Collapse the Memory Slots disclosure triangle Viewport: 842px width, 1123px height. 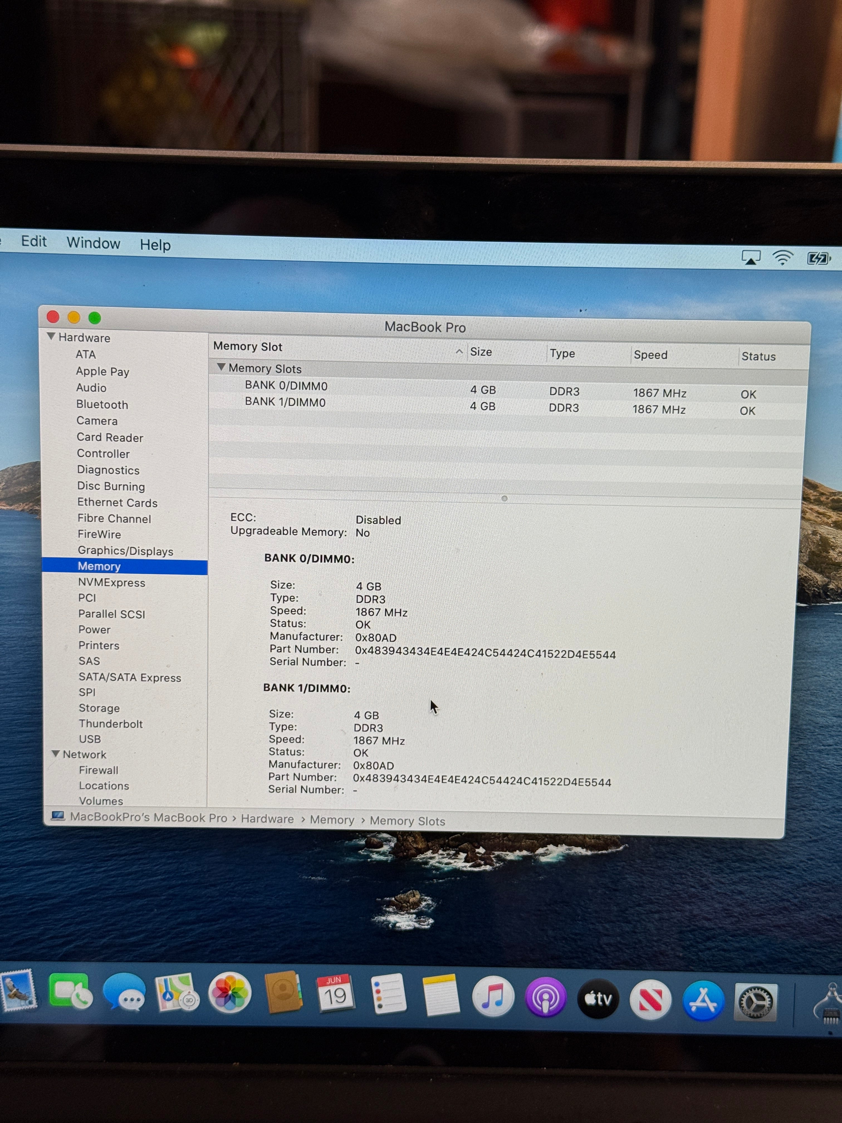click(x=221, y=367)
